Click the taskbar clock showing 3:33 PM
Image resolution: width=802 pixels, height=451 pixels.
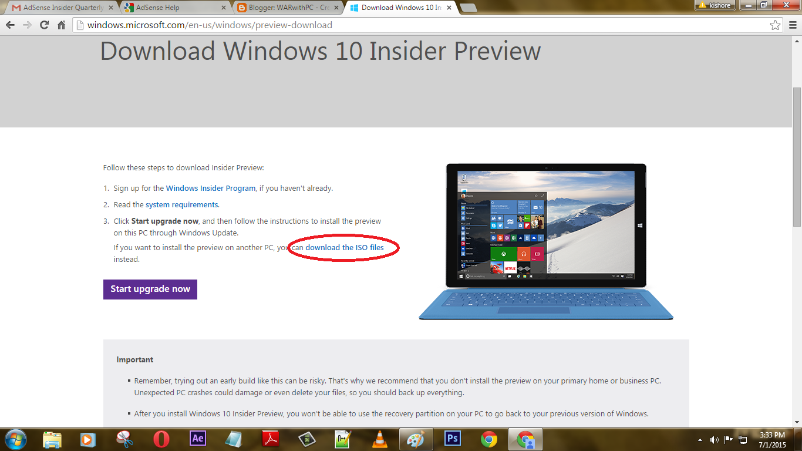771,439
